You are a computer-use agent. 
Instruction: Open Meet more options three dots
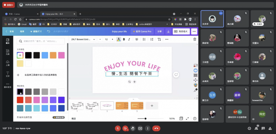click(x=148, y=128)
